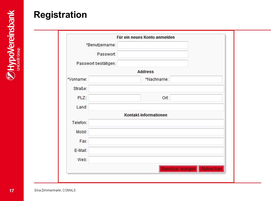Click the HypoVereinsbank logo icon
The height and width of the screenshot is (201, 271).
point(11,76)
